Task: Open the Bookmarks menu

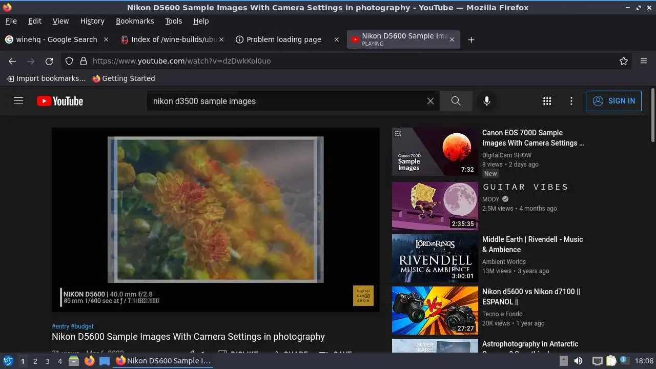Action: (x=135, y=21)
